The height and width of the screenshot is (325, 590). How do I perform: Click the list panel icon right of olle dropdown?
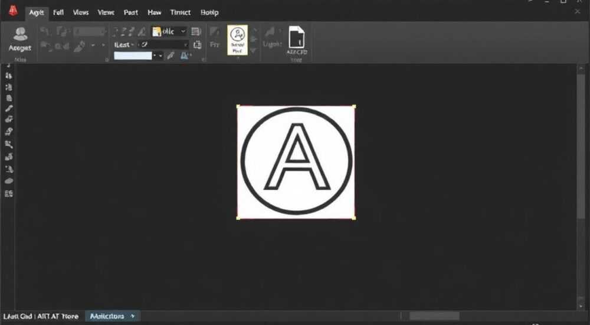[196, 32]
